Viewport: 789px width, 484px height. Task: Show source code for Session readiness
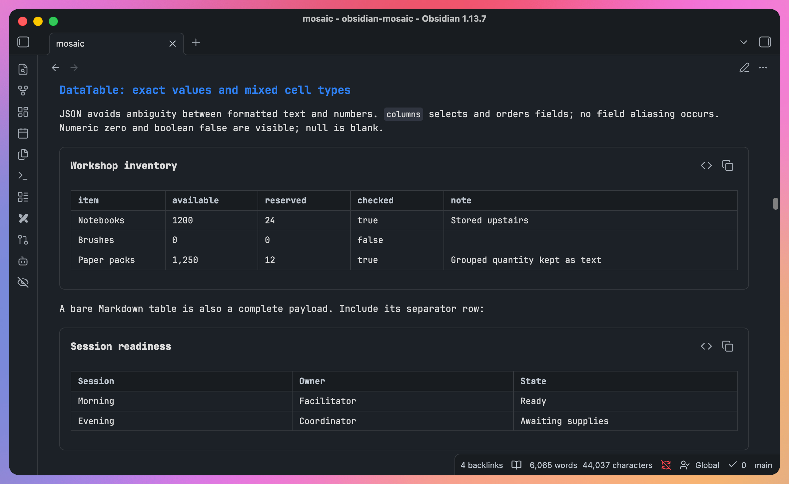tap(706, 346)
